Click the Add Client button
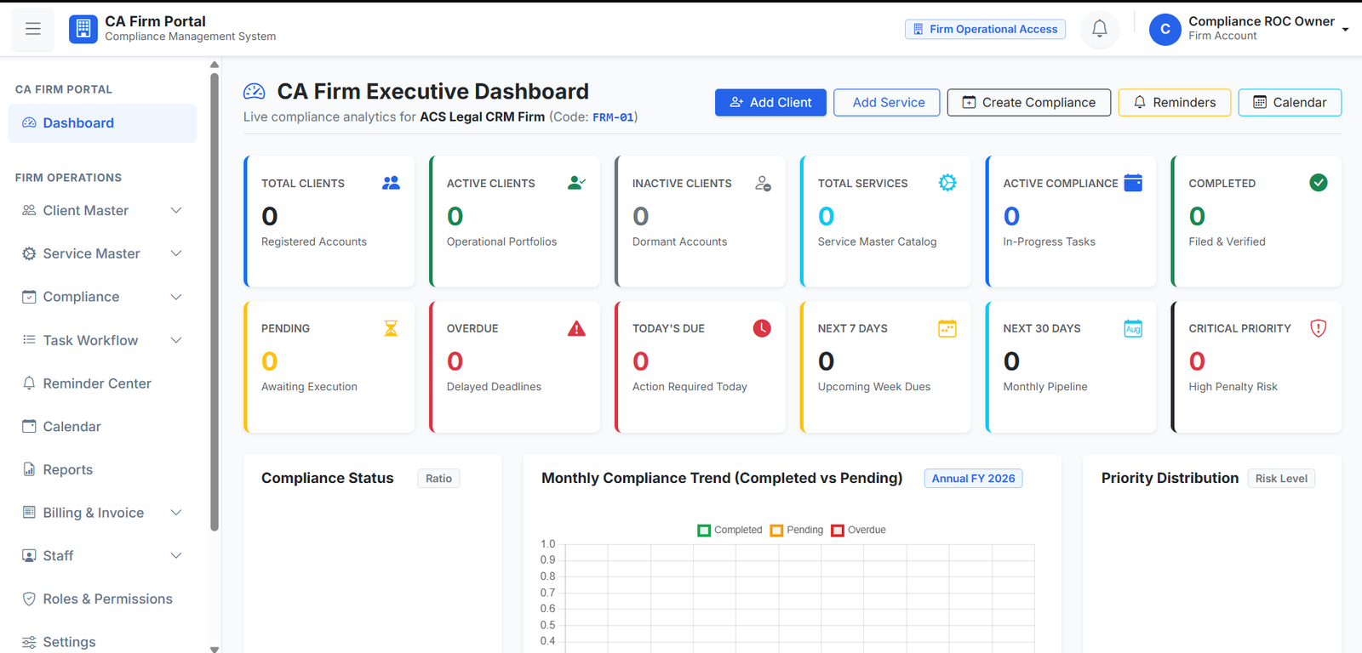This screenshot has width=1362, height=653. tap(770, 103)
